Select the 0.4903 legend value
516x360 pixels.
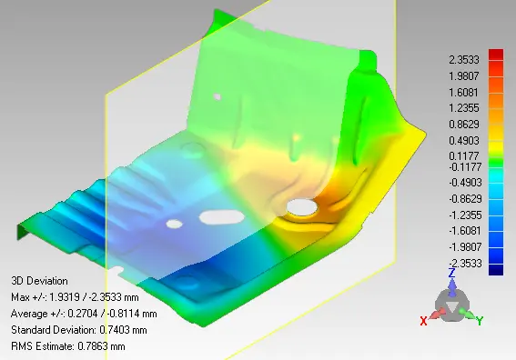(x=464, y=141)
